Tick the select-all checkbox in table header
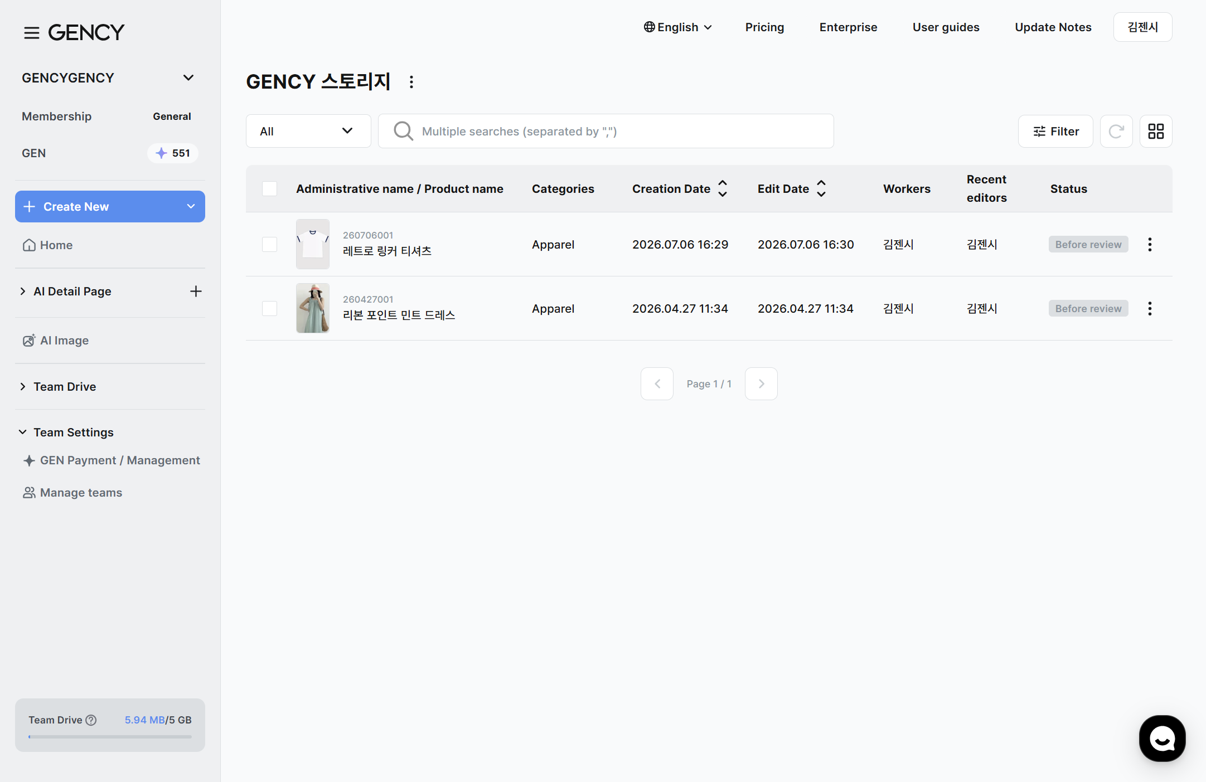The image size is (1206, 782). coord(269,188)
